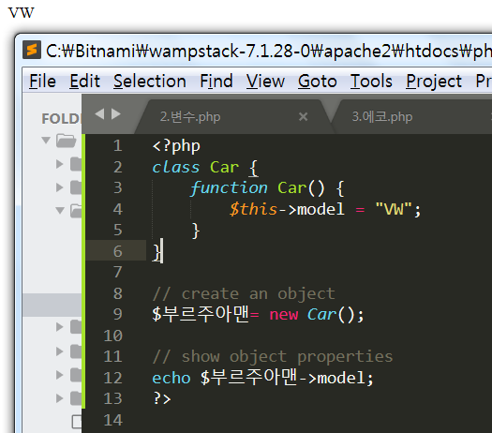Click the '?>' closing tag on line 13
This screenshot has width=492, height=433.
point(162,399)
